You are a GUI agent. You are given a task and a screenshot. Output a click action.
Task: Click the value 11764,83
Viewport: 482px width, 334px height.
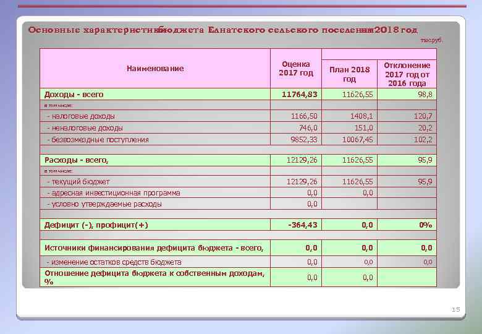(x=300, y=95)
